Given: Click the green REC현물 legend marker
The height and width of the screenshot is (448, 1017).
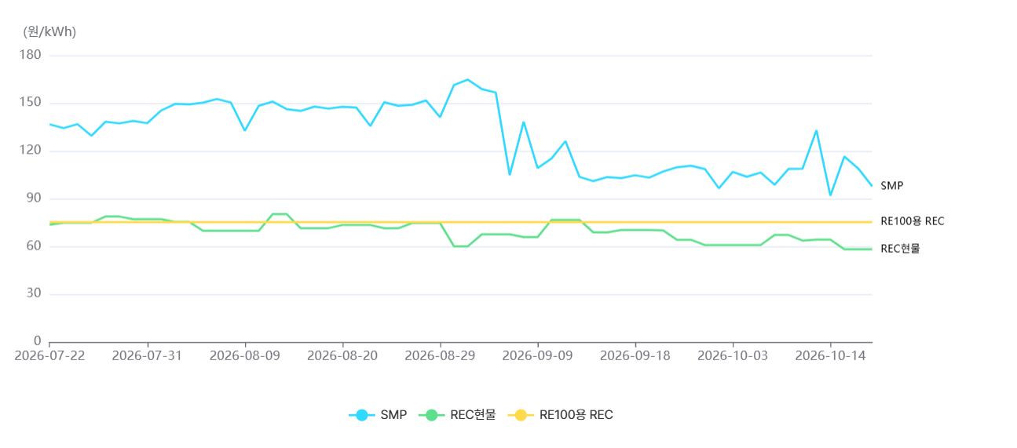Looking at the screenshot, I should coord(431,415).
